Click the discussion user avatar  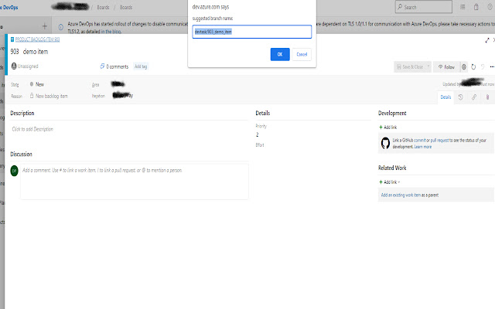tap(14, 171)
